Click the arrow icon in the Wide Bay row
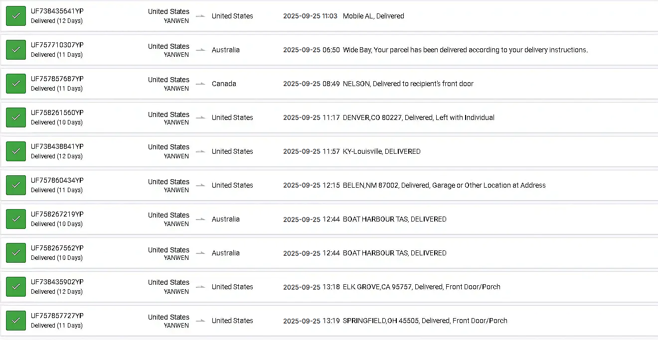 200,50
